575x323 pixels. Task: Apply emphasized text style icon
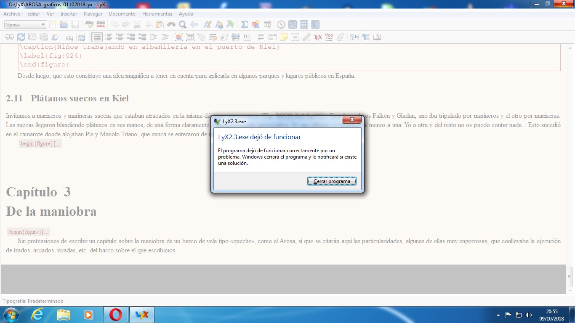pyautogui.click(x=208, y=24)
